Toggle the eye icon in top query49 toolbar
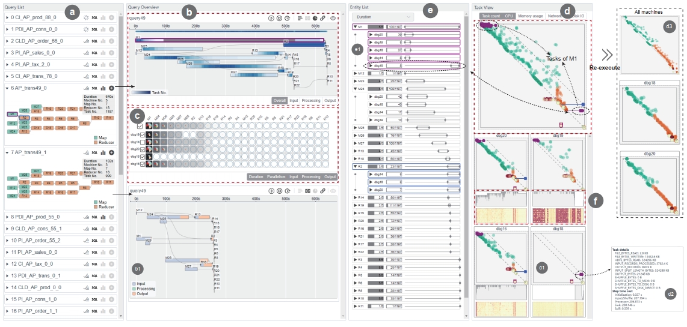Screen dimensions: 687x327 pos(333,19)
